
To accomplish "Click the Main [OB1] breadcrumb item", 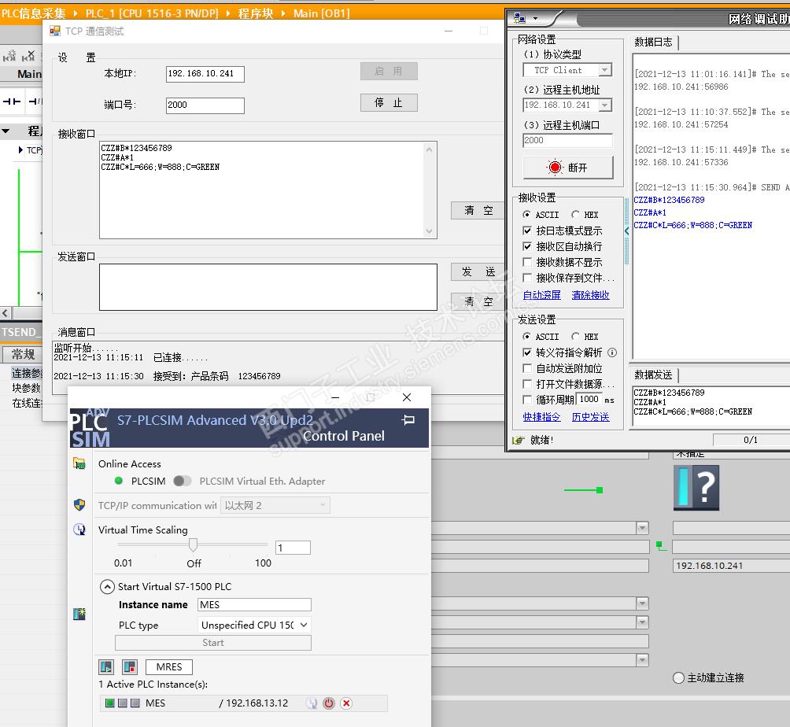I will [x=322, y=13].
